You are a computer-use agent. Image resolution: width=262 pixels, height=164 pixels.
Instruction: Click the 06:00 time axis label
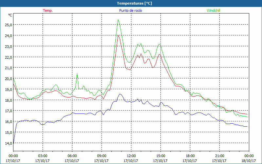72,156
